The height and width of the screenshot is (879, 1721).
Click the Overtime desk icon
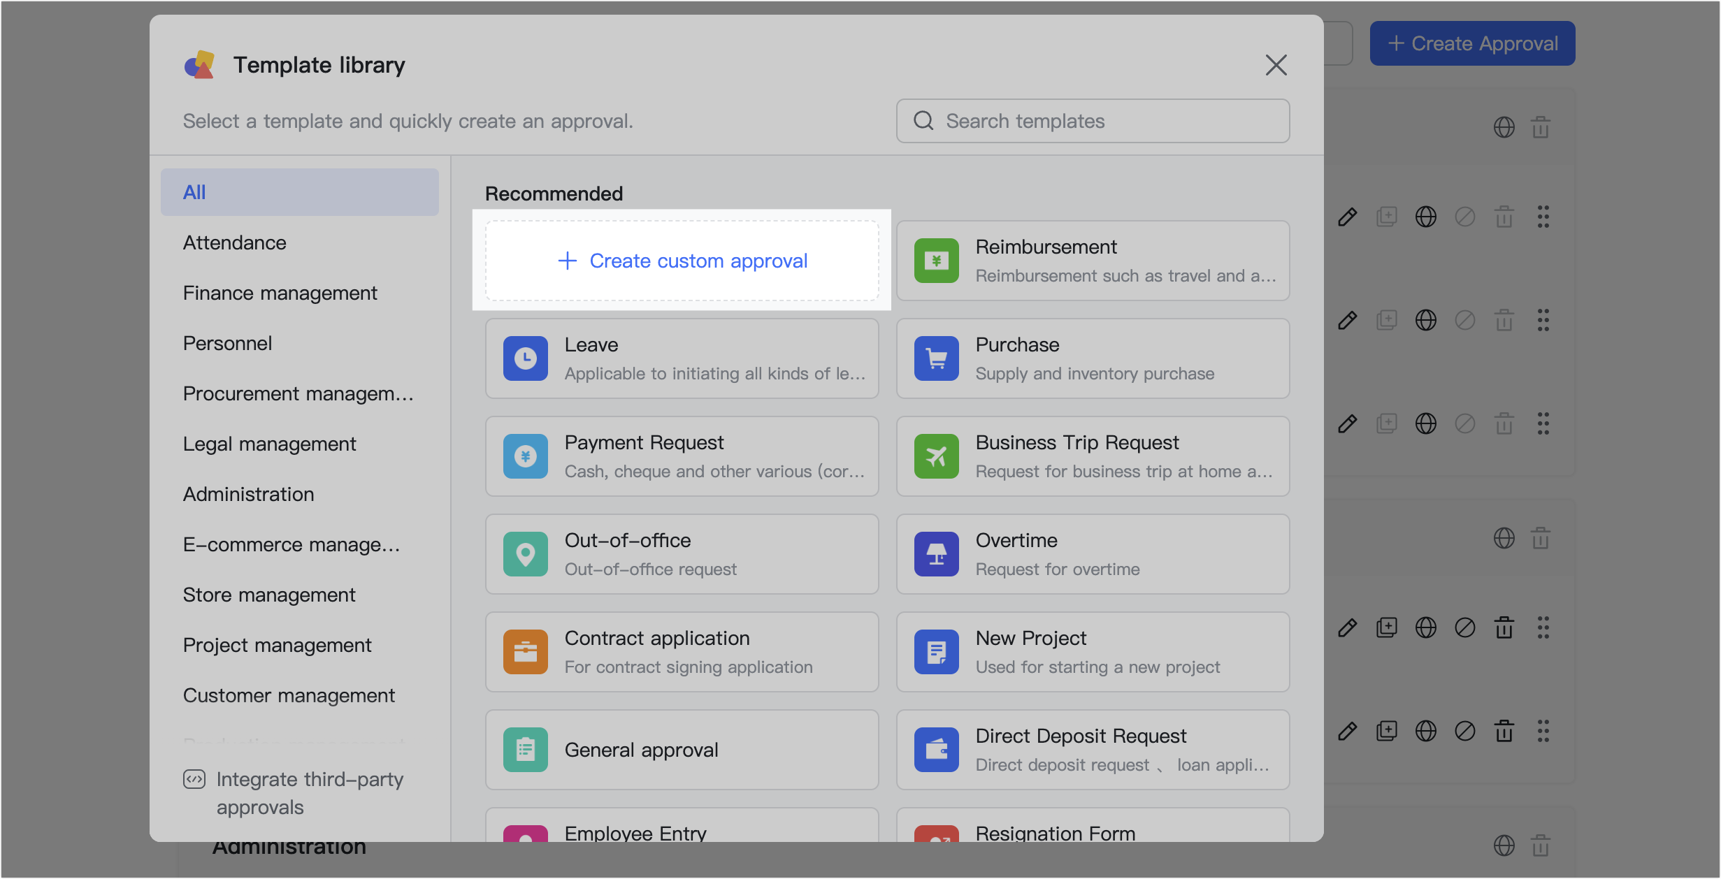[x=936, y=554]
